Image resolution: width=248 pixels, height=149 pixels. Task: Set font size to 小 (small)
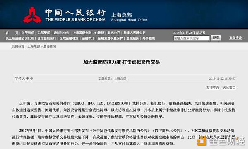pyautogui.click(x=31, y=78)
